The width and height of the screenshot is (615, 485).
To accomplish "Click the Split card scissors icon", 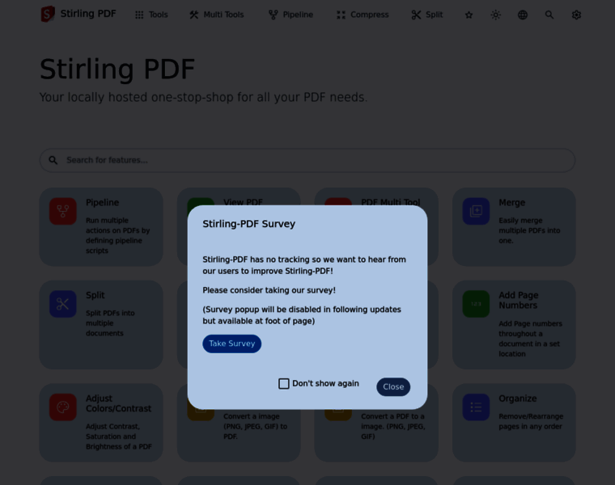I will pyautogui.click(x=63, y=304).
